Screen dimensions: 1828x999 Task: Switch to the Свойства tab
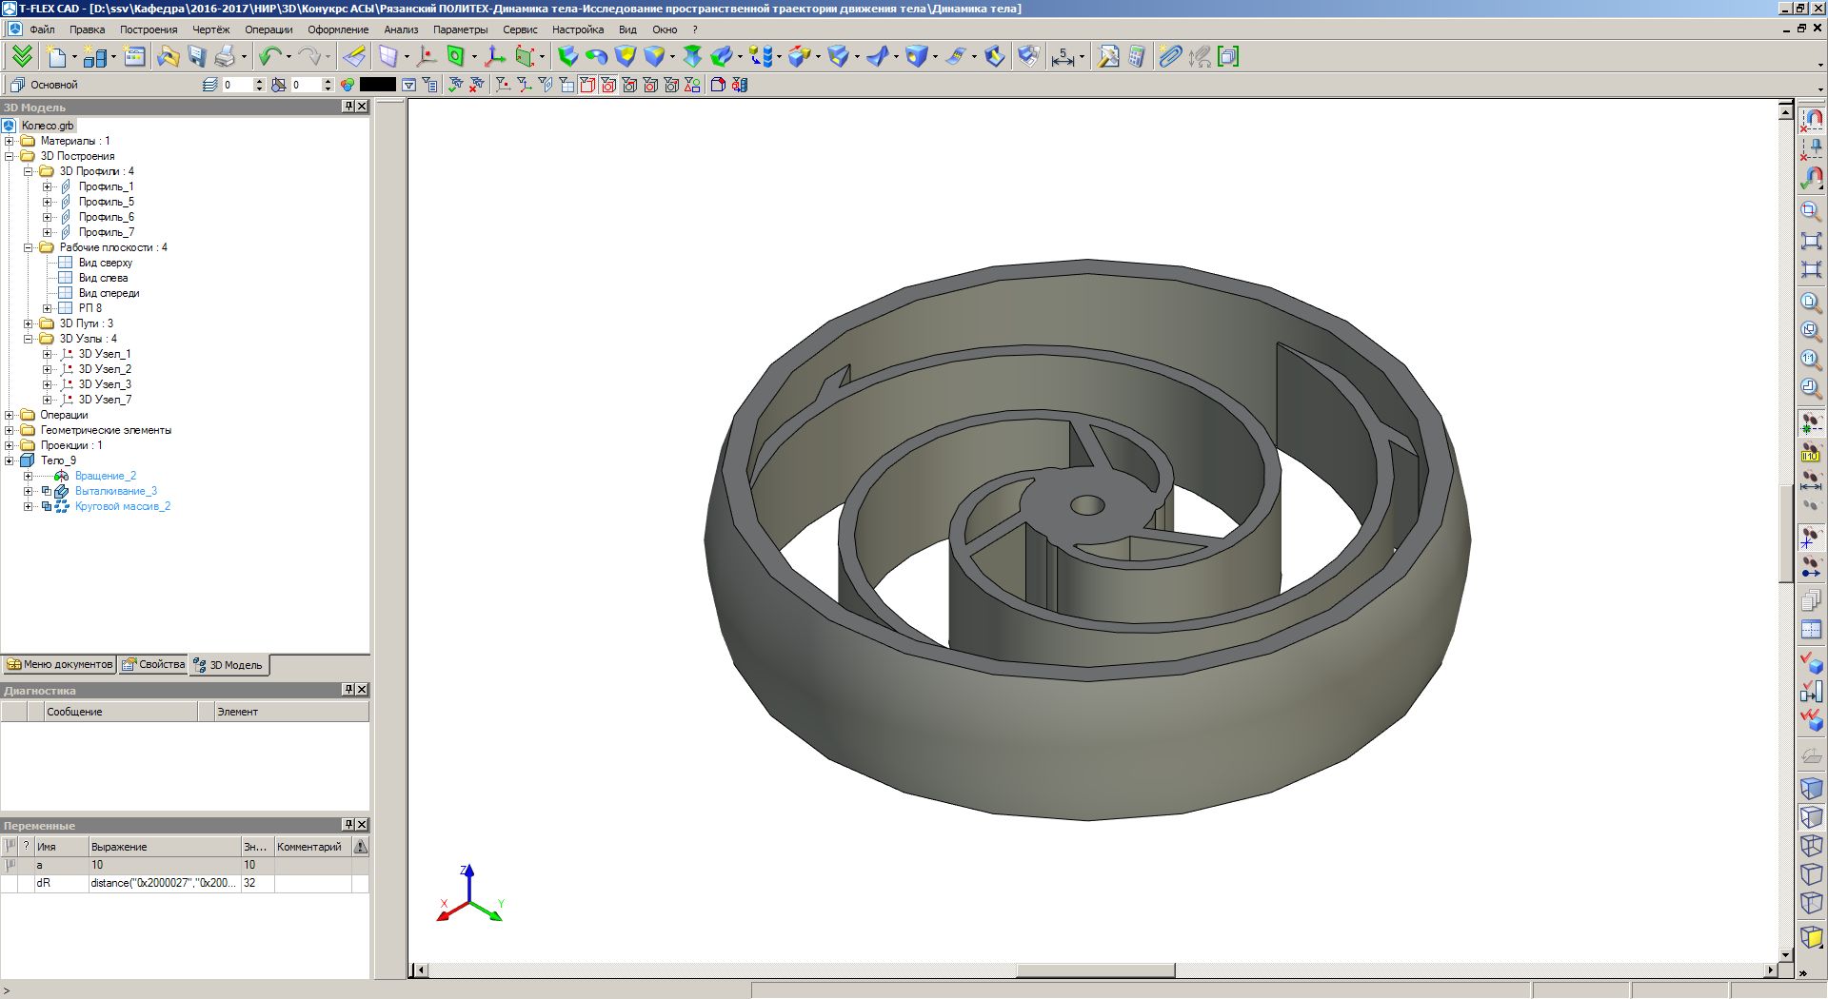pyautogui.click(x=153, y=664)
